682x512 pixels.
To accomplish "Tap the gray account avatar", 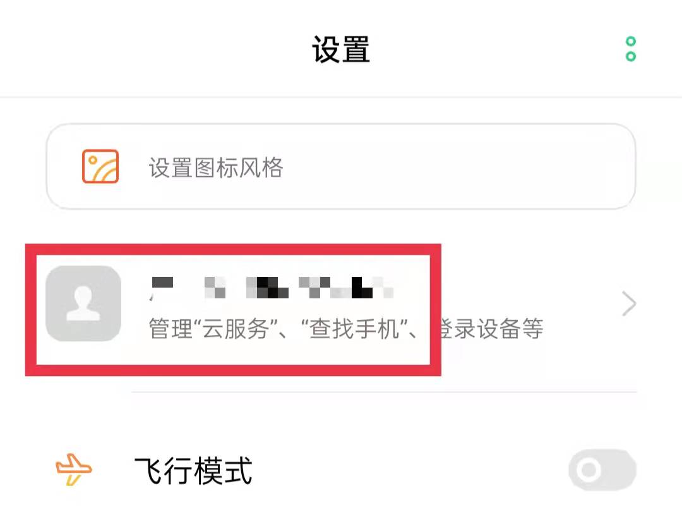I will click(83, 303).
